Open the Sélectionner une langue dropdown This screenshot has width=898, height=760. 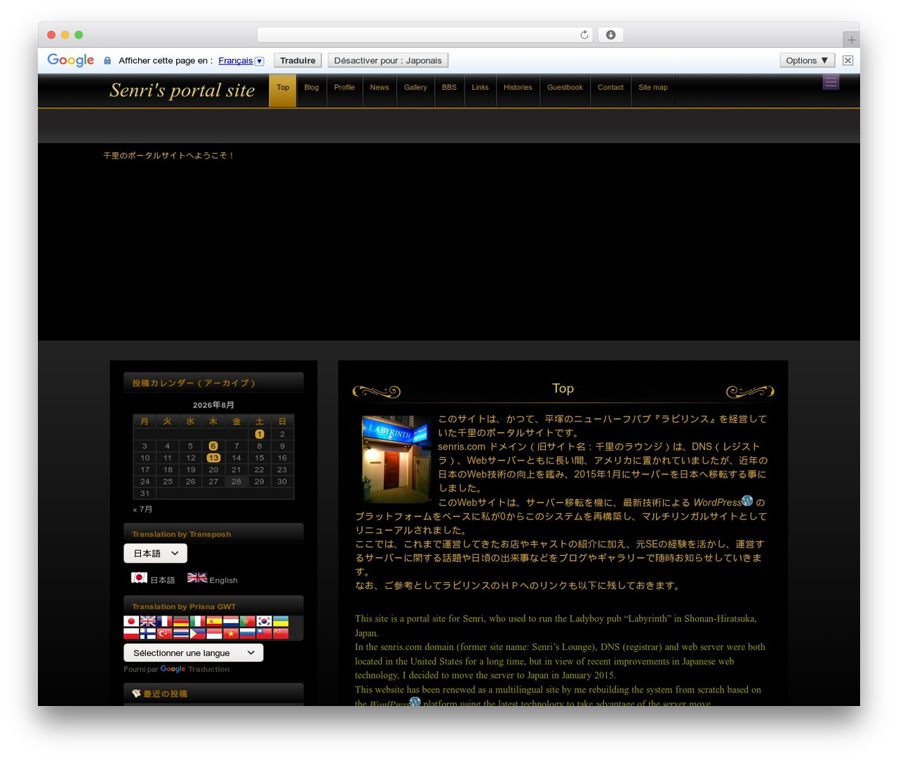coord(194,653)
